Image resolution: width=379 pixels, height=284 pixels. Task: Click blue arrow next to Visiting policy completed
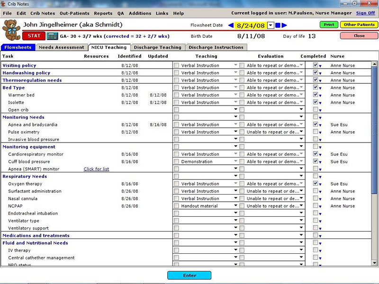coord(320,66)
